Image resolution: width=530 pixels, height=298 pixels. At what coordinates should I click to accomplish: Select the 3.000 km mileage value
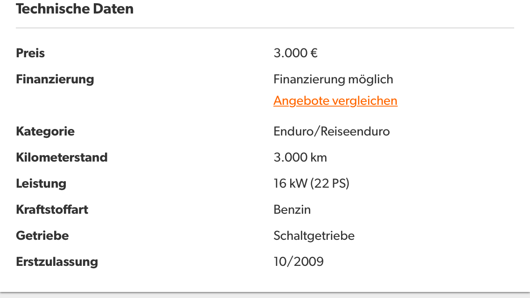pyautogui.click(x=300, y=157)
